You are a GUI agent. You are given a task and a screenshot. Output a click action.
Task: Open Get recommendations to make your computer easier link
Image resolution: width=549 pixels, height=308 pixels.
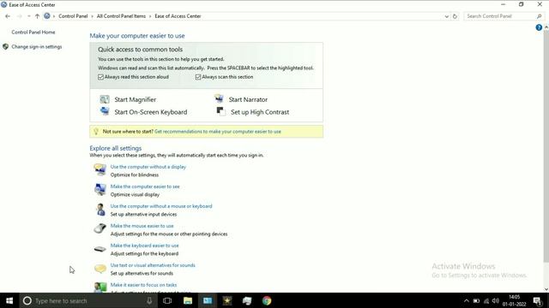(217, 132)
